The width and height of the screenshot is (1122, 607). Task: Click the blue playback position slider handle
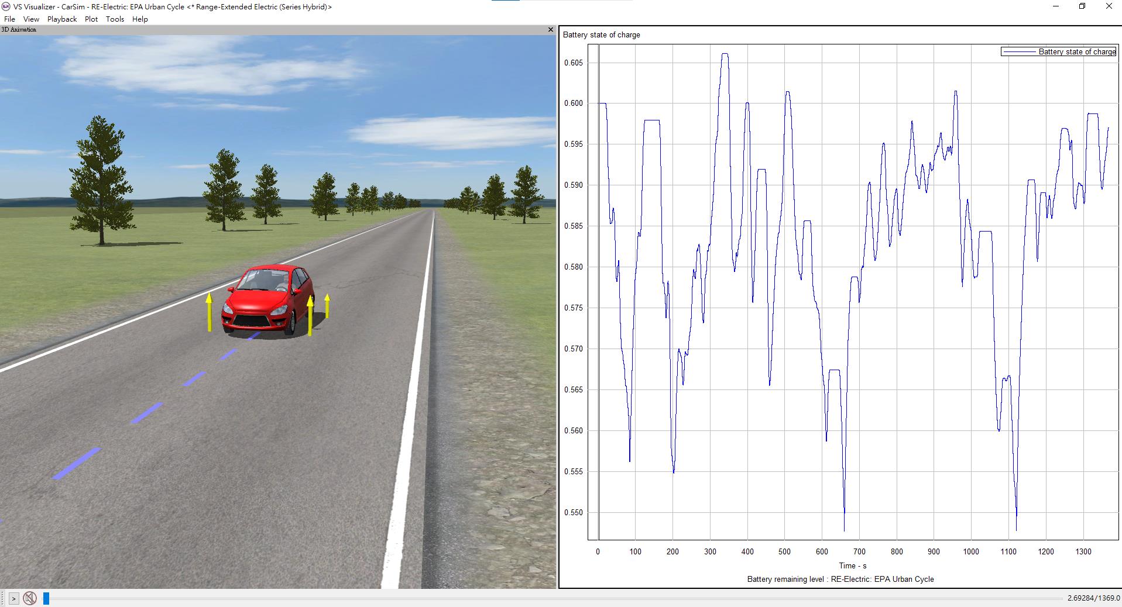46,598
